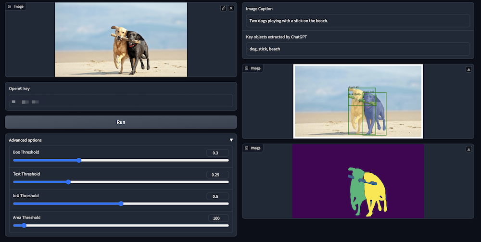Click the Image label icon on mask output
Screen dimensions: 481x242
click(x=247, y=148)
